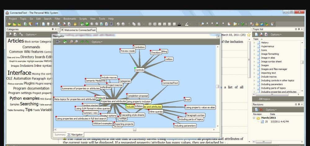Open the Bookmarks menu
The height and width of the screenshot is (146, 310).
click(x=69, y=19)
